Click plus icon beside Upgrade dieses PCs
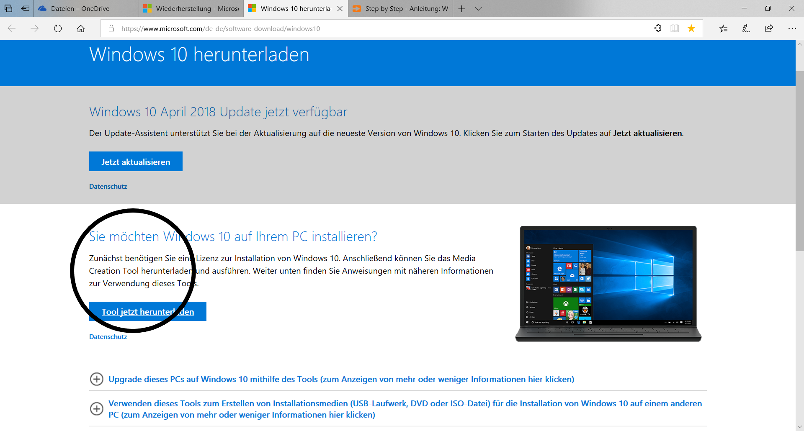804x431 pixels. [x=97, y=379]
